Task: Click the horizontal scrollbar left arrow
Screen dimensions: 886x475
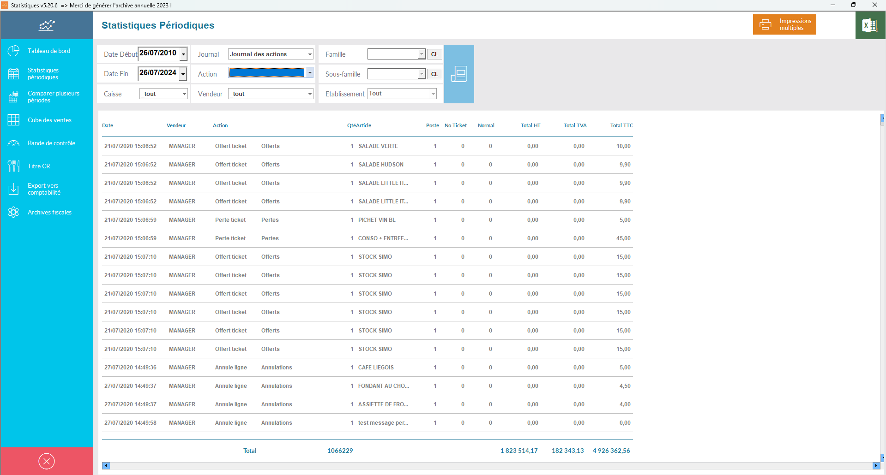Action: point(106,466)
